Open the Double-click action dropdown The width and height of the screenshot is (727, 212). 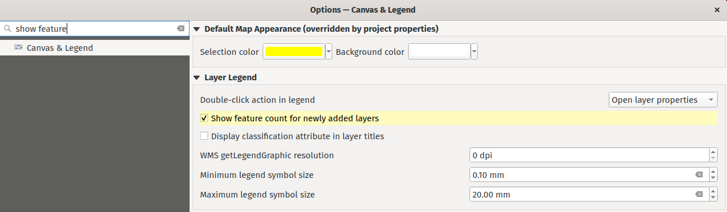(663, 100)
